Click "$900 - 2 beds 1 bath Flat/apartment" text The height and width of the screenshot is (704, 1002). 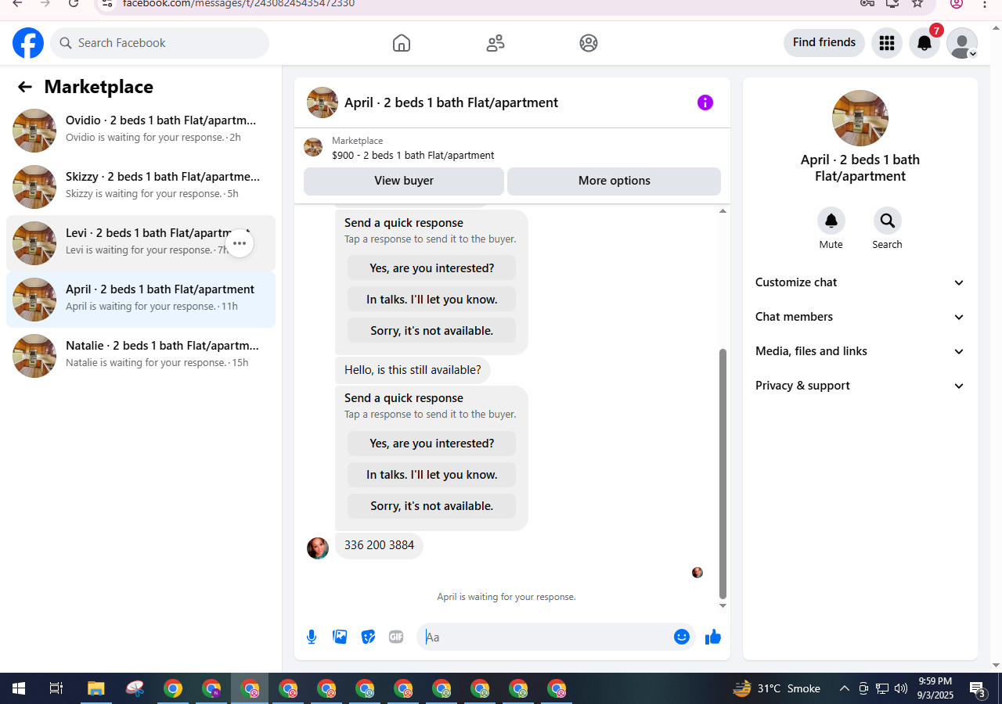(x=413, y=155)
